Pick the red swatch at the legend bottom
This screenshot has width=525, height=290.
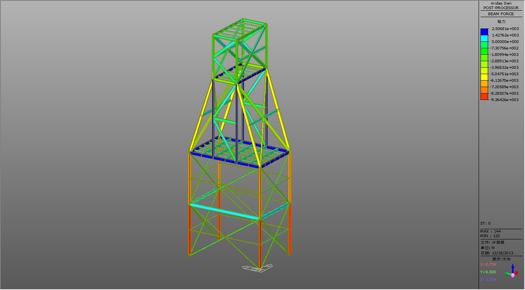[x=484, y=97]
